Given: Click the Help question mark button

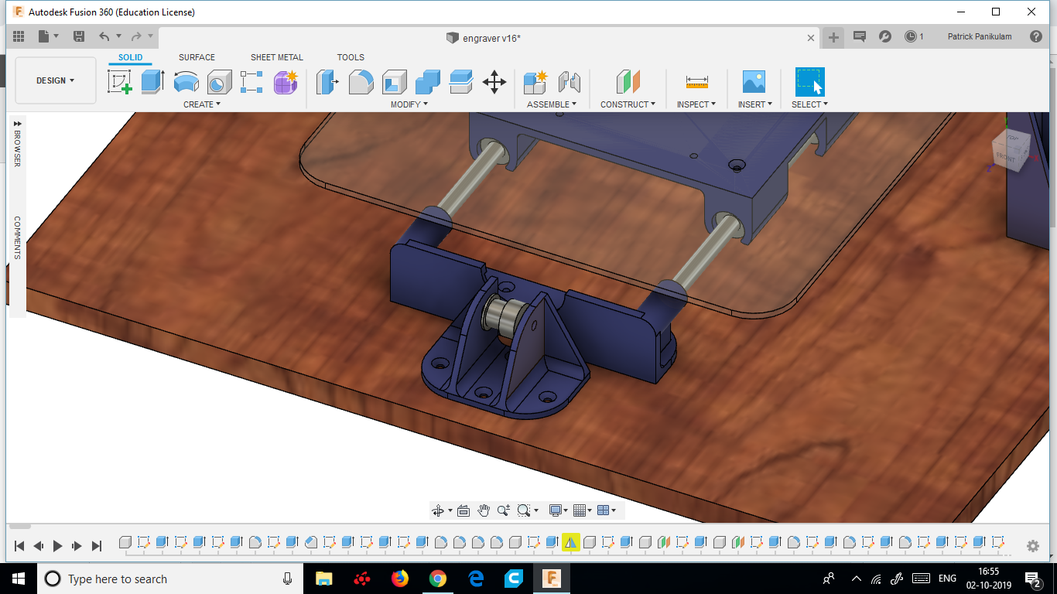Looking at the screenshot, I should (x=1035, y=36).
